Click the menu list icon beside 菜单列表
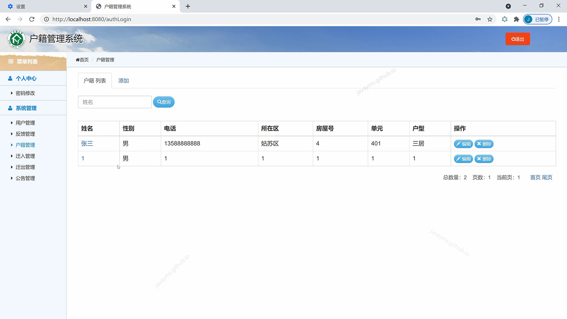Viewport: 567px width, 319px height. [x=11, y=61]
